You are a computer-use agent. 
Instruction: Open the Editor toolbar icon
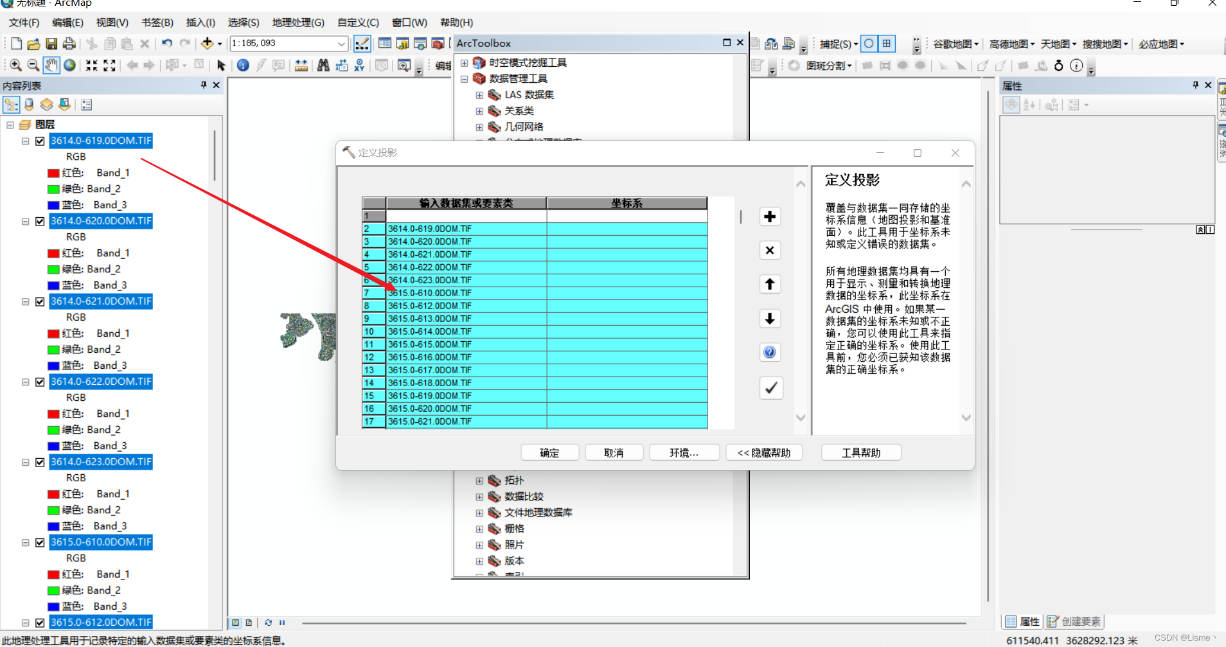[x=362, y=44]
